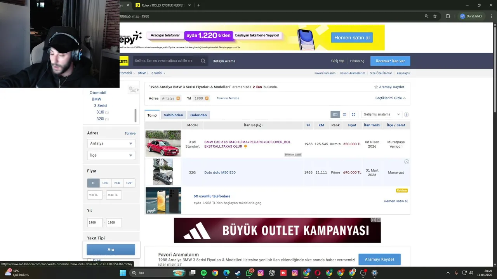The height and width of the screenshot is (279, 497).
Task: Click the search magnifier in the site search box
Action: [x=203, y=61]
